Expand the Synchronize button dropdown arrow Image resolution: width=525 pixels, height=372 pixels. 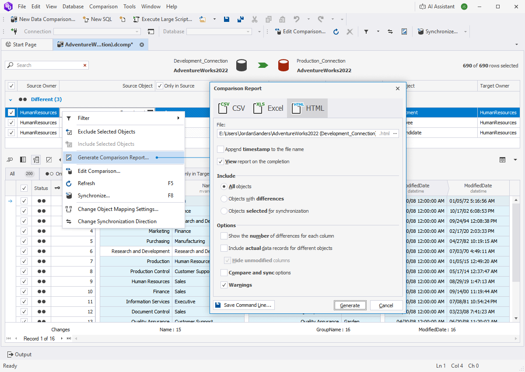(x=465, y=32)
